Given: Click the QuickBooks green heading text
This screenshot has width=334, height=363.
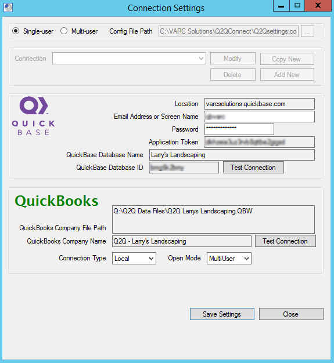Looking at the screenshot, I should tap(56, 201).
